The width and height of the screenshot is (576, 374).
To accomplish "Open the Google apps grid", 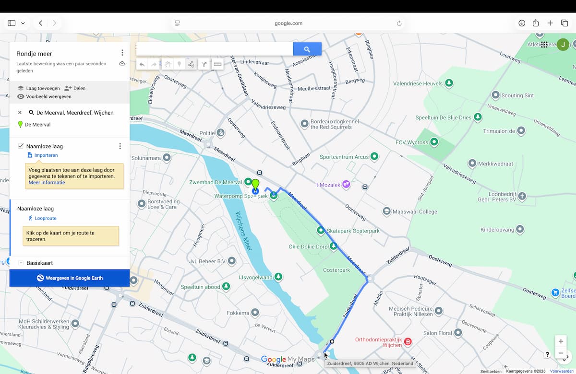I will (544, 45).
